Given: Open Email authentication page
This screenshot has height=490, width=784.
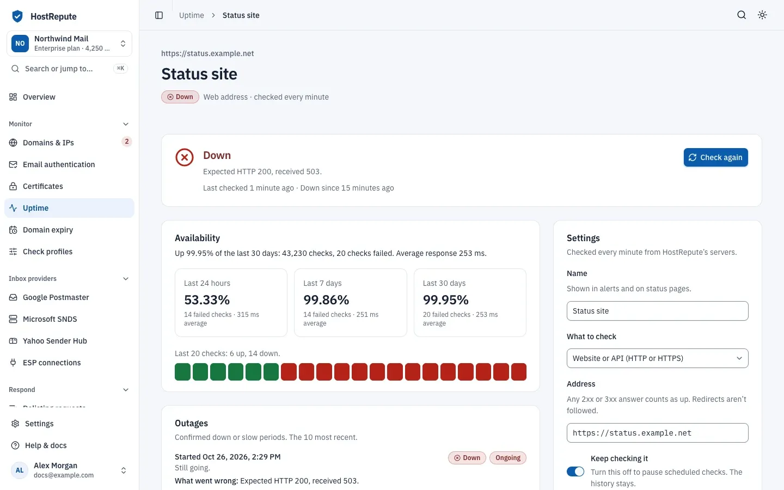Looking at the screenshot, I should click(69, 164).
